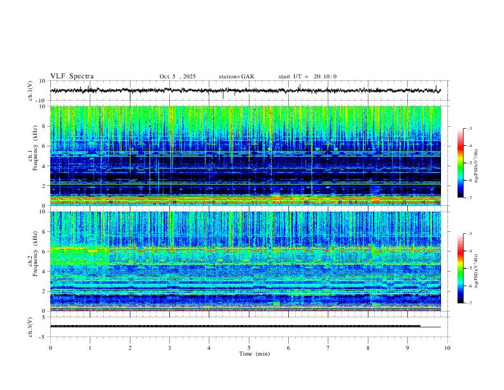Click inside the ch.2 spectrogram panel

[246, 261]
